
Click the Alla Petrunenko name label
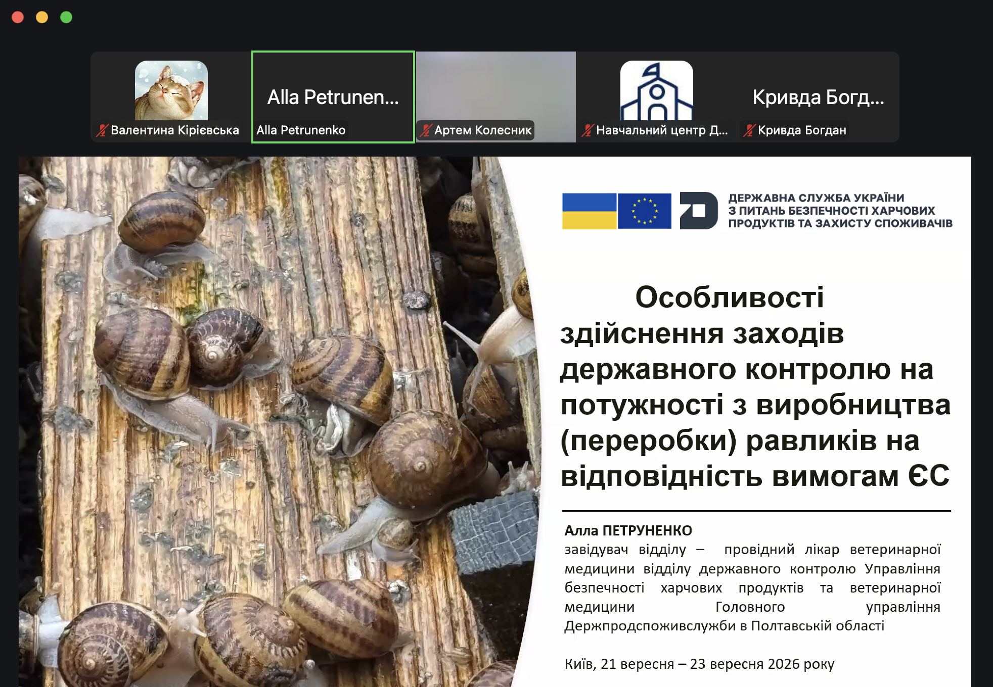[301, 130]
